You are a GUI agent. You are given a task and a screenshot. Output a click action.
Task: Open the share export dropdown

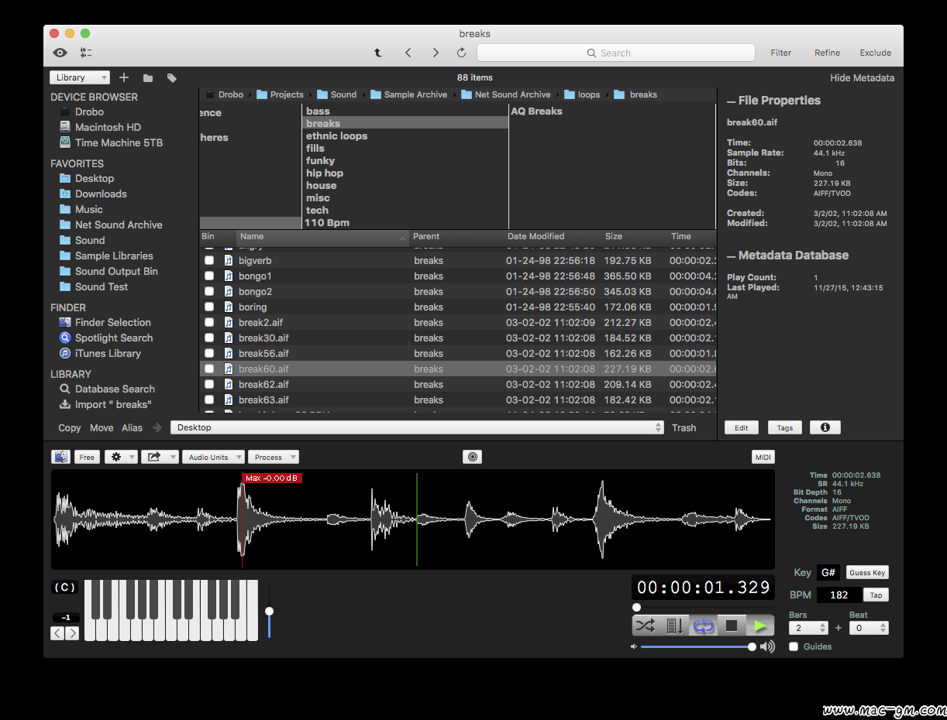tap(160, 457)
